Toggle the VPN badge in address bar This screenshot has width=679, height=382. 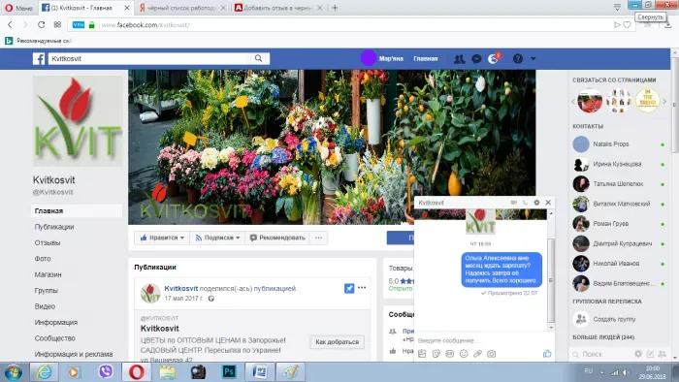pos(79,25)
